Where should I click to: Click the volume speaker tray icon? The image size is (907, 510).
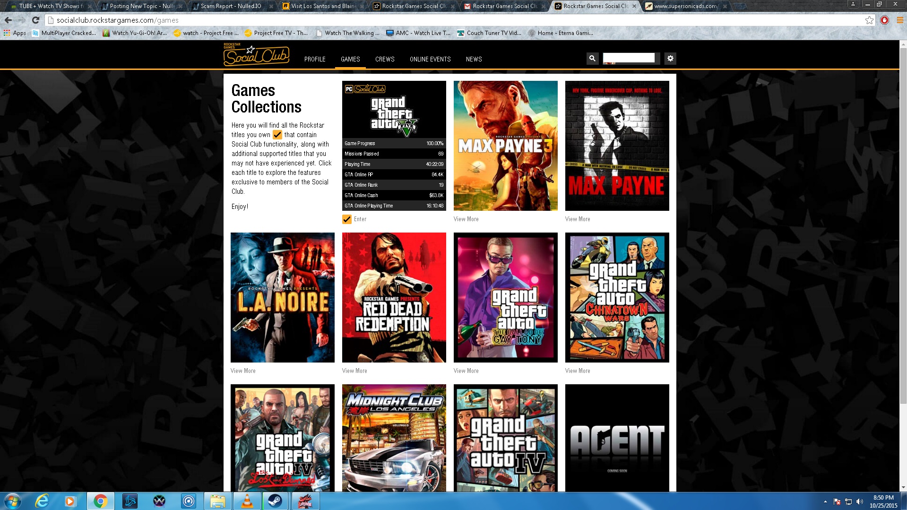tap(860, 501)
